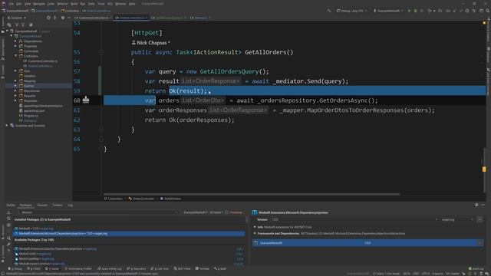Open Search Everywhere magnifier in top toolbar
This screenshot has width=491, height=276.
(488, 11)
